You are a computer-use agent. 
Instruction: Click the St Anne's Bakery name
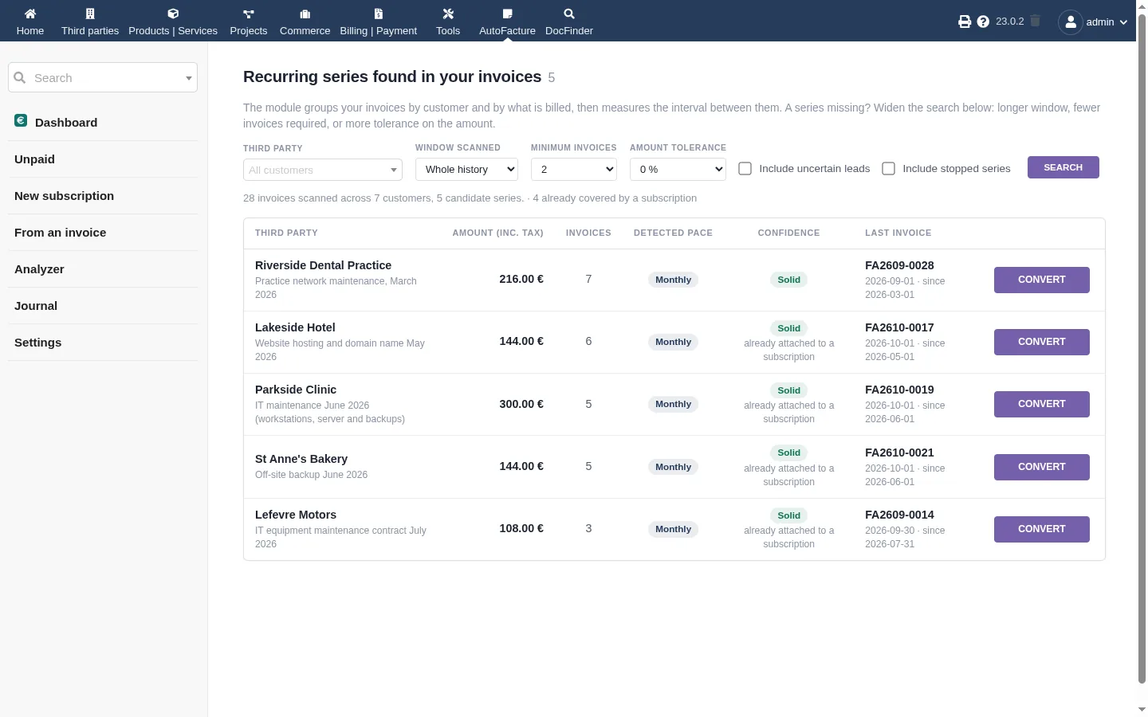301,459
